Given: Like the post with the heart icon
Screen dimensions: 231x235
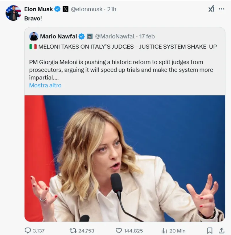Looking at the screenshot, I should click(119, 230).
